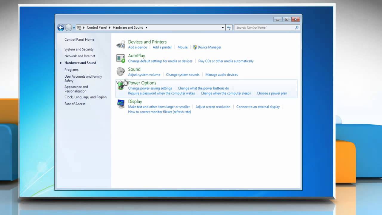This screenshot has height=215, width=382.
Task: Expand arrow after Hardware and Sound breadcrumb
Action: click(146, 27)
